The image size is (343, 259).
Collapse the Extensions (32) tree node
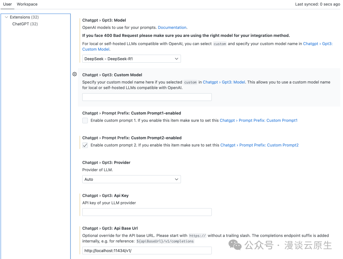[x=6, y=17]
